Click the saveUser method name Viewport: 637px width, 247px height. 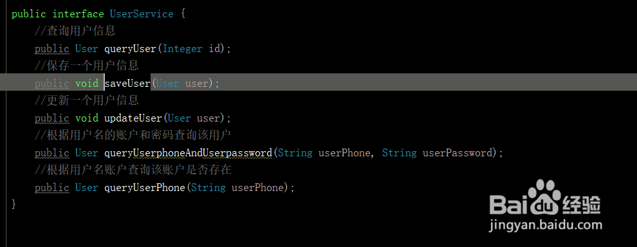click(x=127, y=83)
